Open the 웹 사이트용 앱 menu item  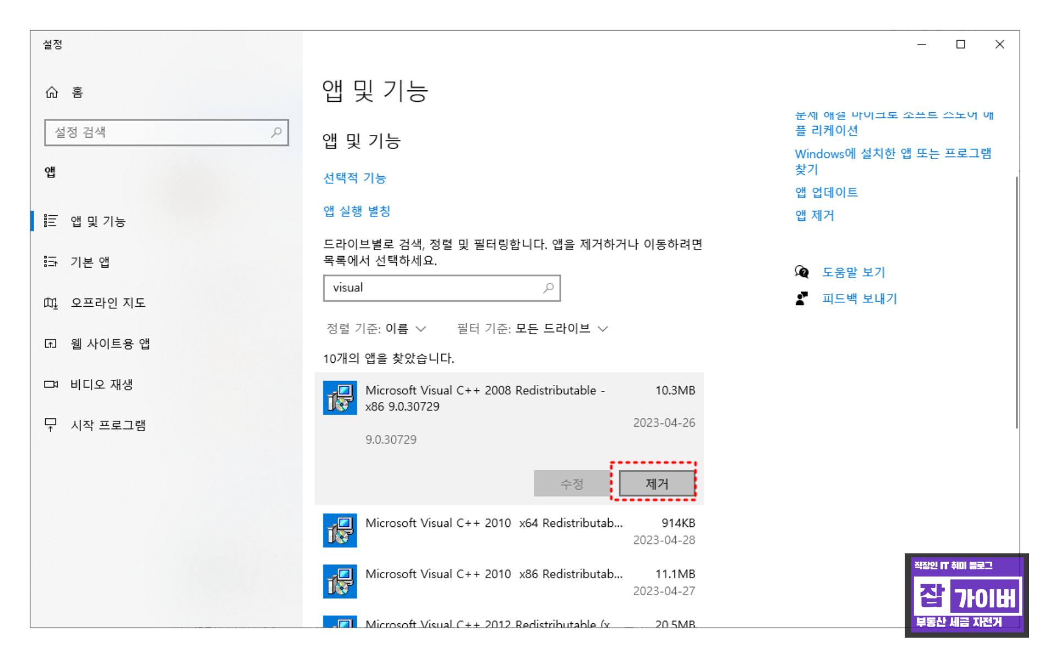pos(166,344)
